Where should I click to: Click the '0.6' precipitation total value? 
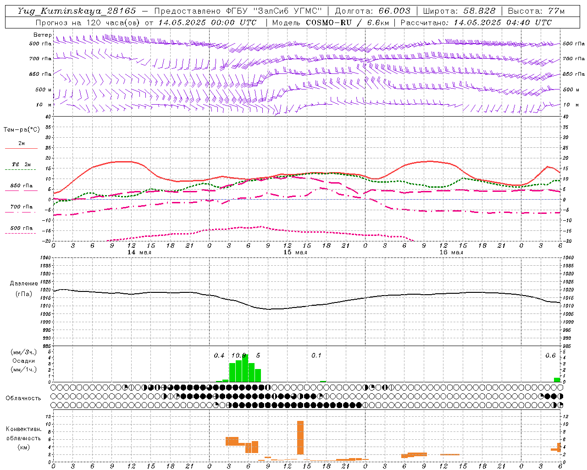click(550, 356)
